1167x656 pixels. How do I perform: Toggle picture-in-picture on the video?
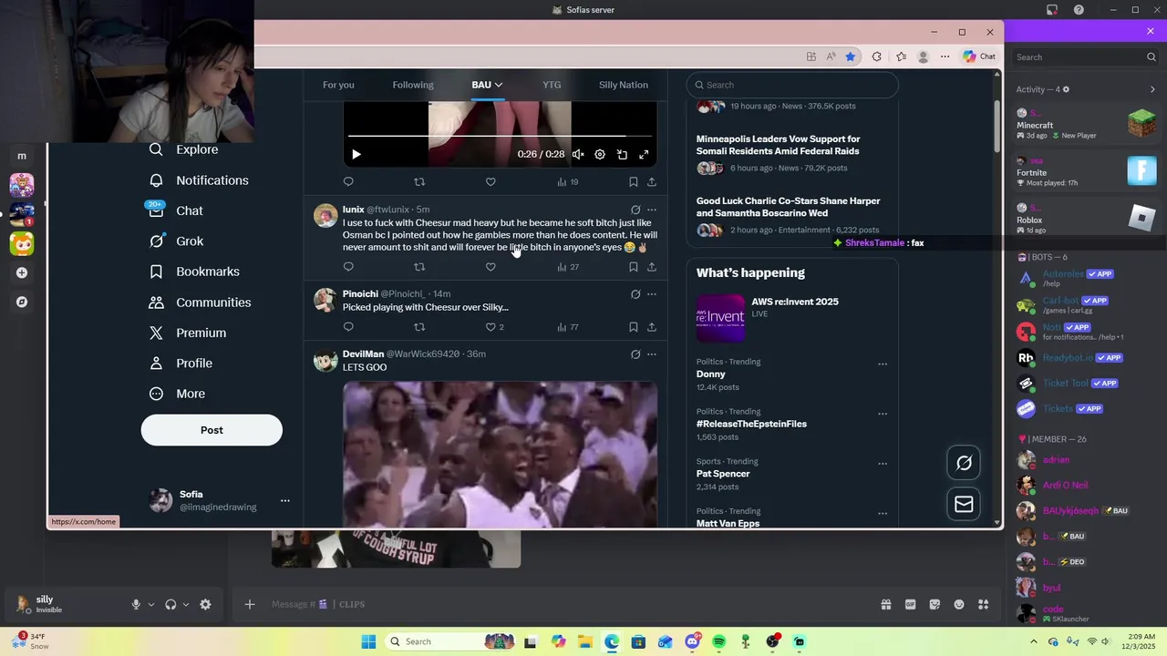[622, 154]
